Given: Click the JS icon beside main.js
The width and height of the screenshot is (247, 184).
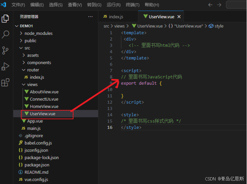Looking at the screenshot, I should click(x=23, y=128).
